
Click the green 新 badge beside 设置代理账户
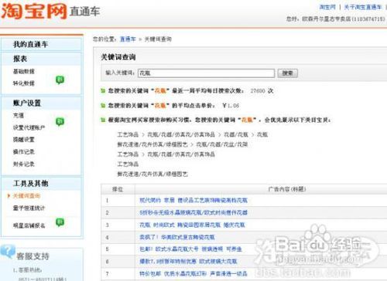60,122
